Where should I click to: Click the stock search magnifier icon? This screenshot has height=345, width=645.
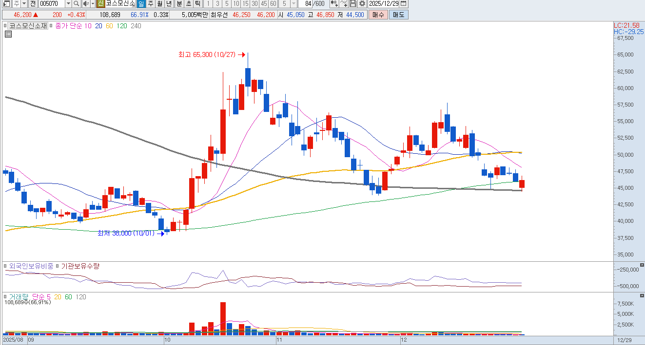[76, 4]
